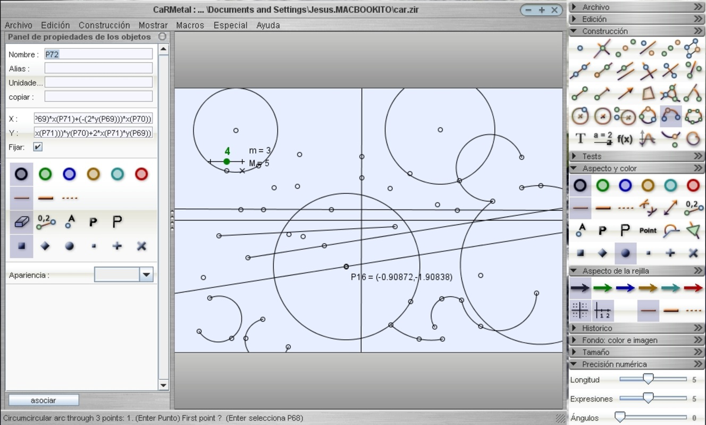Open the Archivo menu

(19, 25)
